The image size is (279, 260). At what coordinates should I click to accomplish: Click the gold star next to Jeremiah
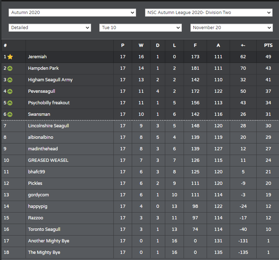coord(10,57)
